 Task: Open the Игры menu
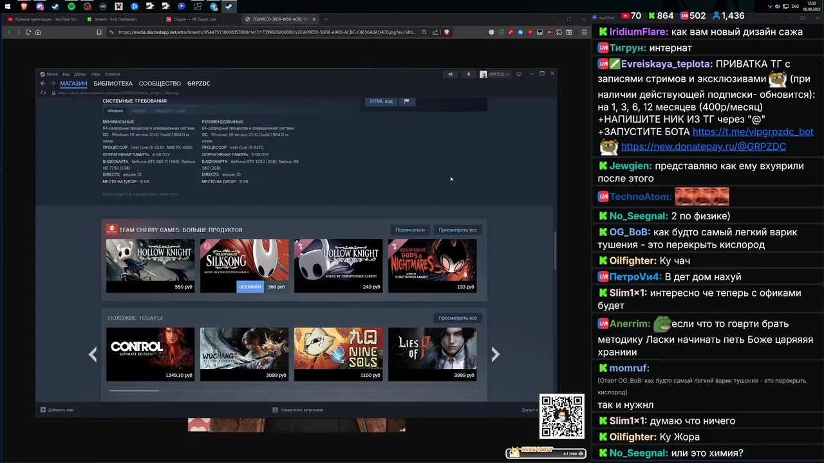96,74
